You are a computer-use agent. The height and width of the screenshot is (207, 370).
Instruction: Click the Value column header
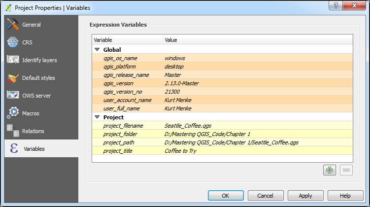pyautogui.click(x=171, y=40)
